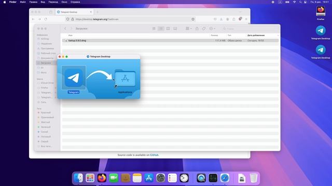Switch Finder to icon view
The image size is (332, 186).
click(x=154, y=28)
